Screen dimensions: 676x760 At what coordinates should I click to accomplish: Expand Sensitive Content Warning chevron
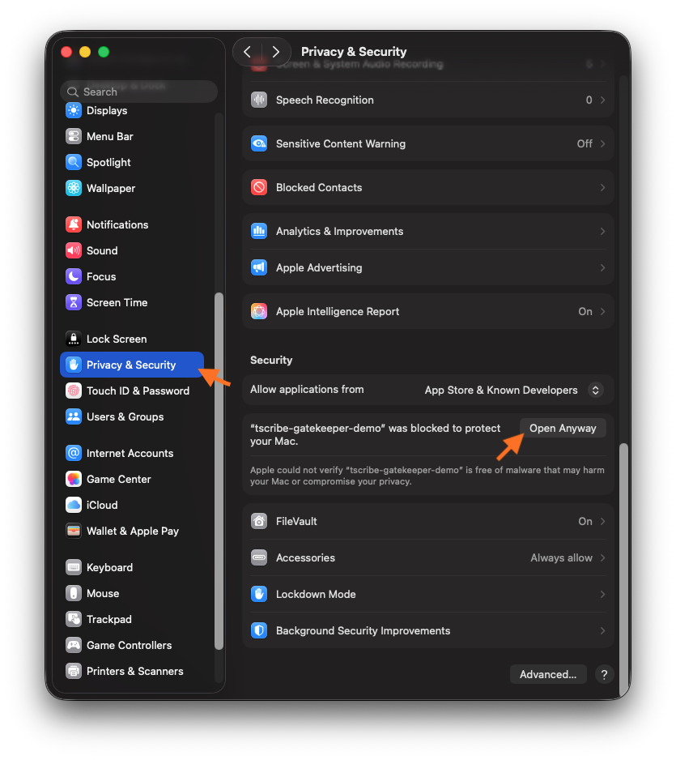pos(602,143)
